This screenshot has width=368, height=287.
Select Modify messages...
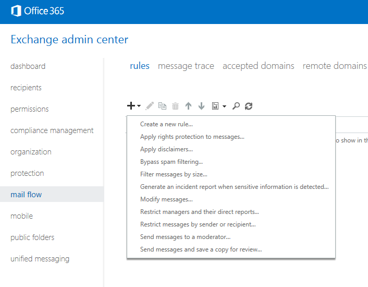tap(166, 199)
